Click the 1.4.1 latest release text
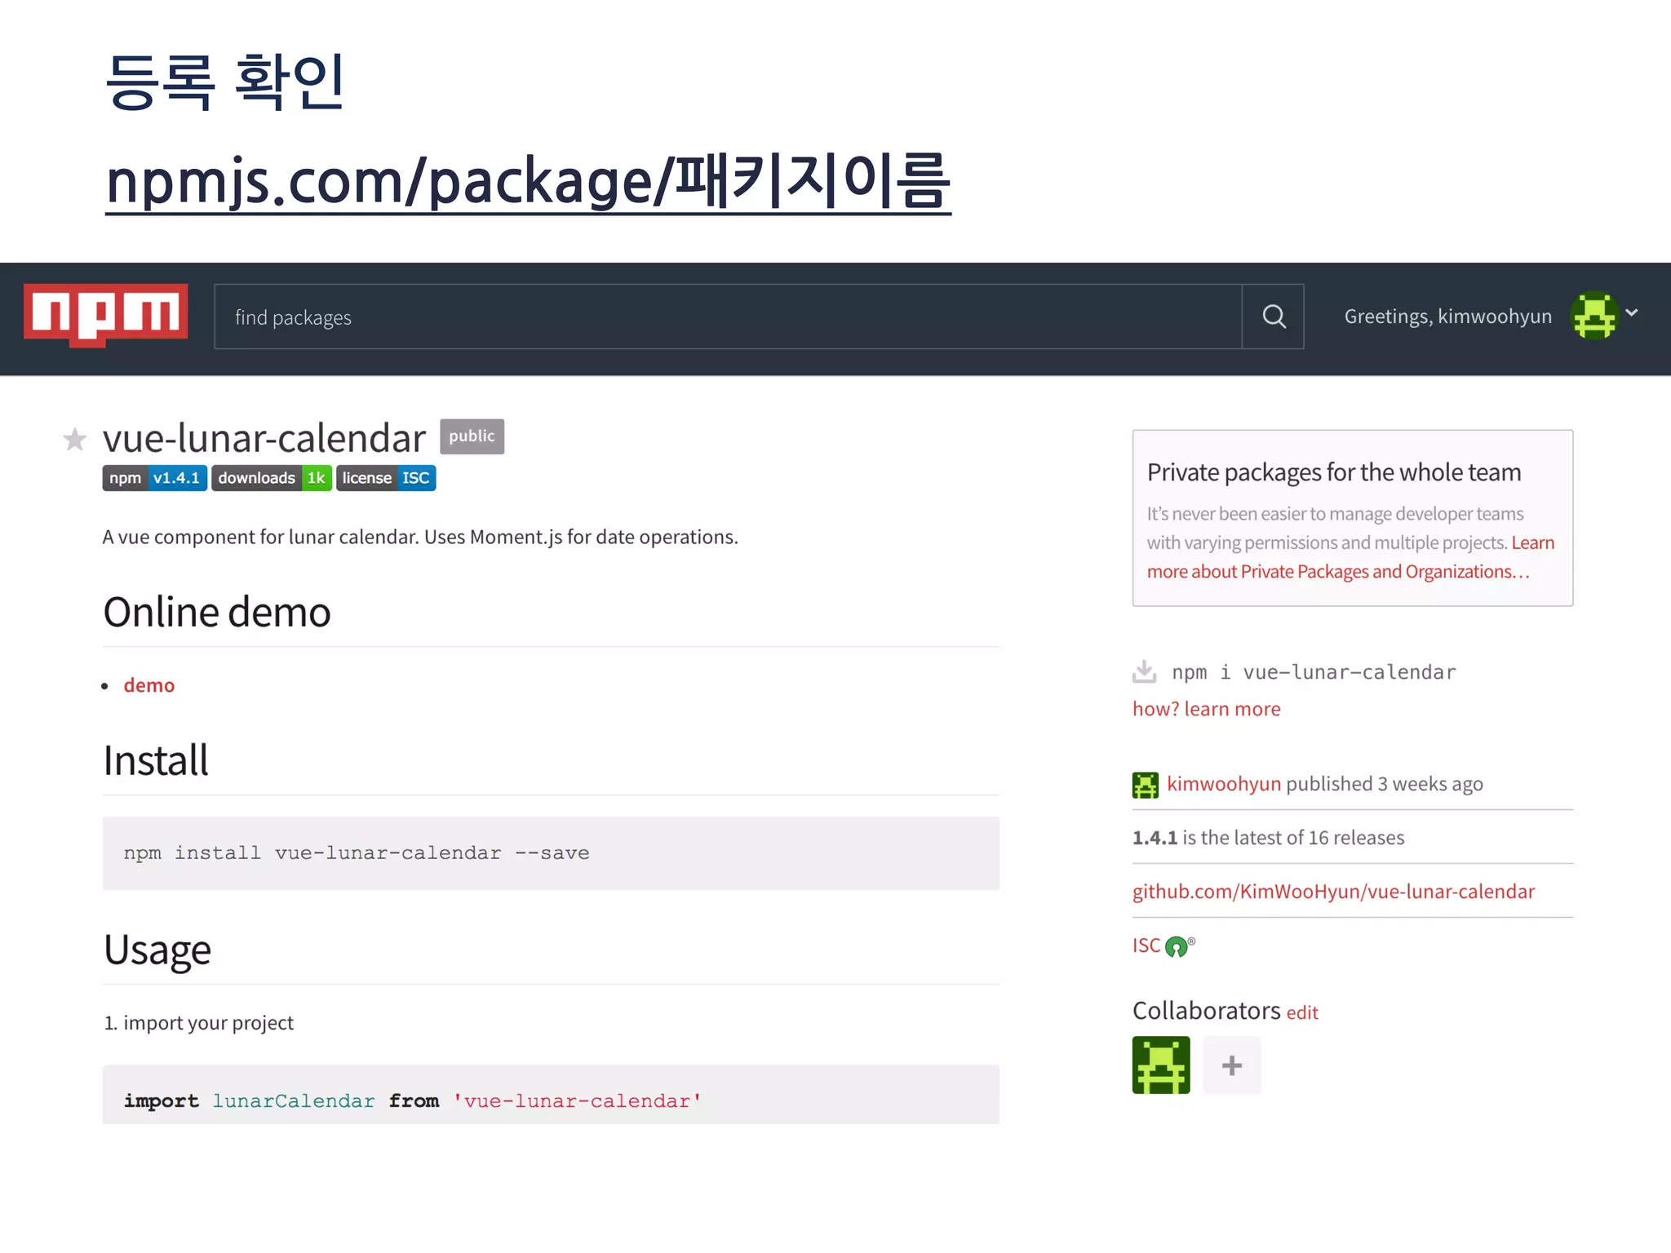This screenshot has width=1671, height=1253. 1268,838
